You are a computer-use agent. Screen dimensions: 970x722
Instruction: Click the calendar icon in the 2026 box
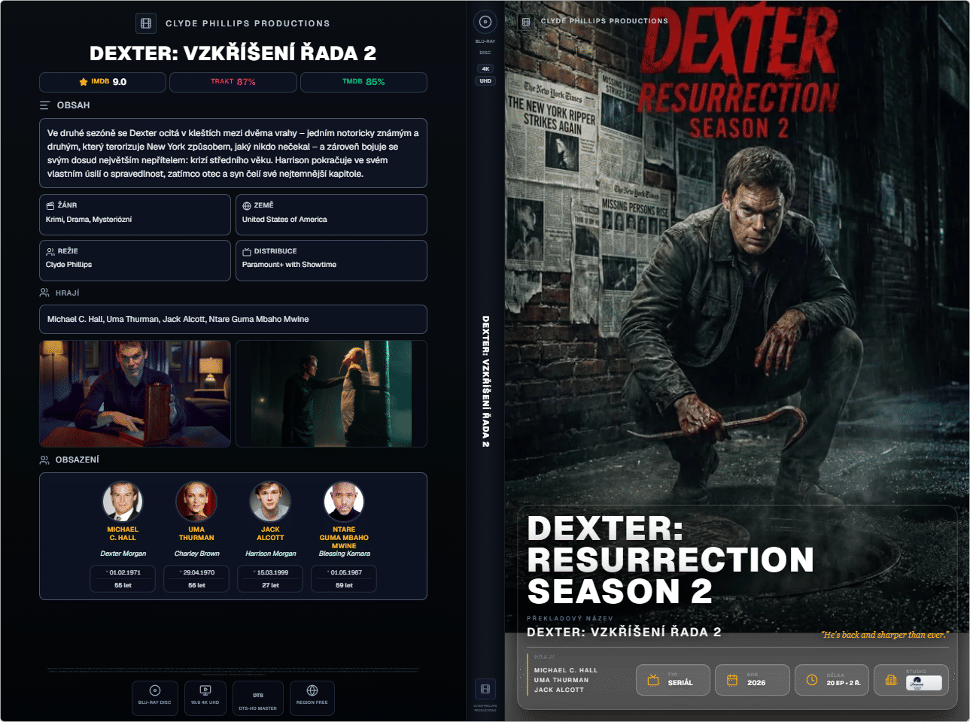(x=732, y=681)
